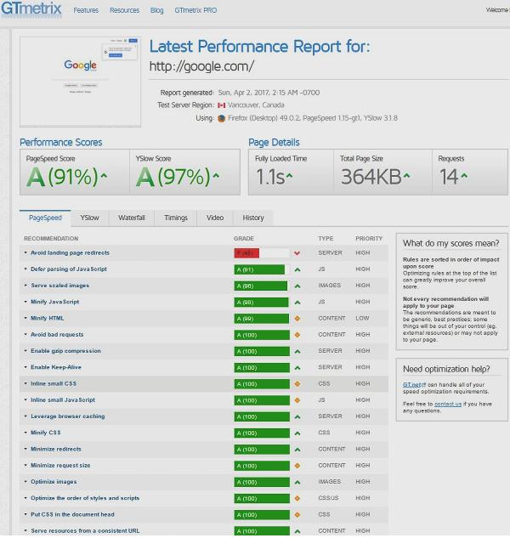Click Leverage browser caching recommendation title
The image size is (510, 538).
tap(68, 416)
